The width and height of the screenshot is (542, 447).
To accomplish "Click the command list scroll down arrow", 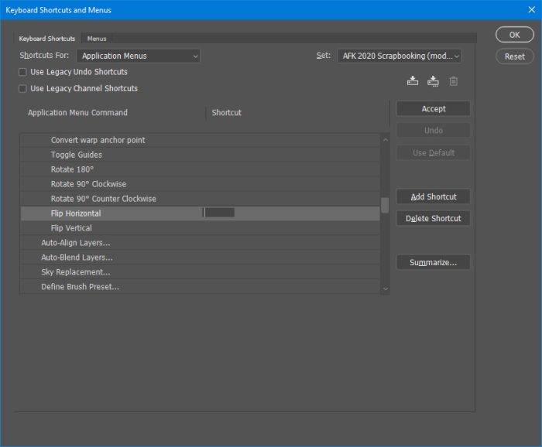I will pos(385,288).
